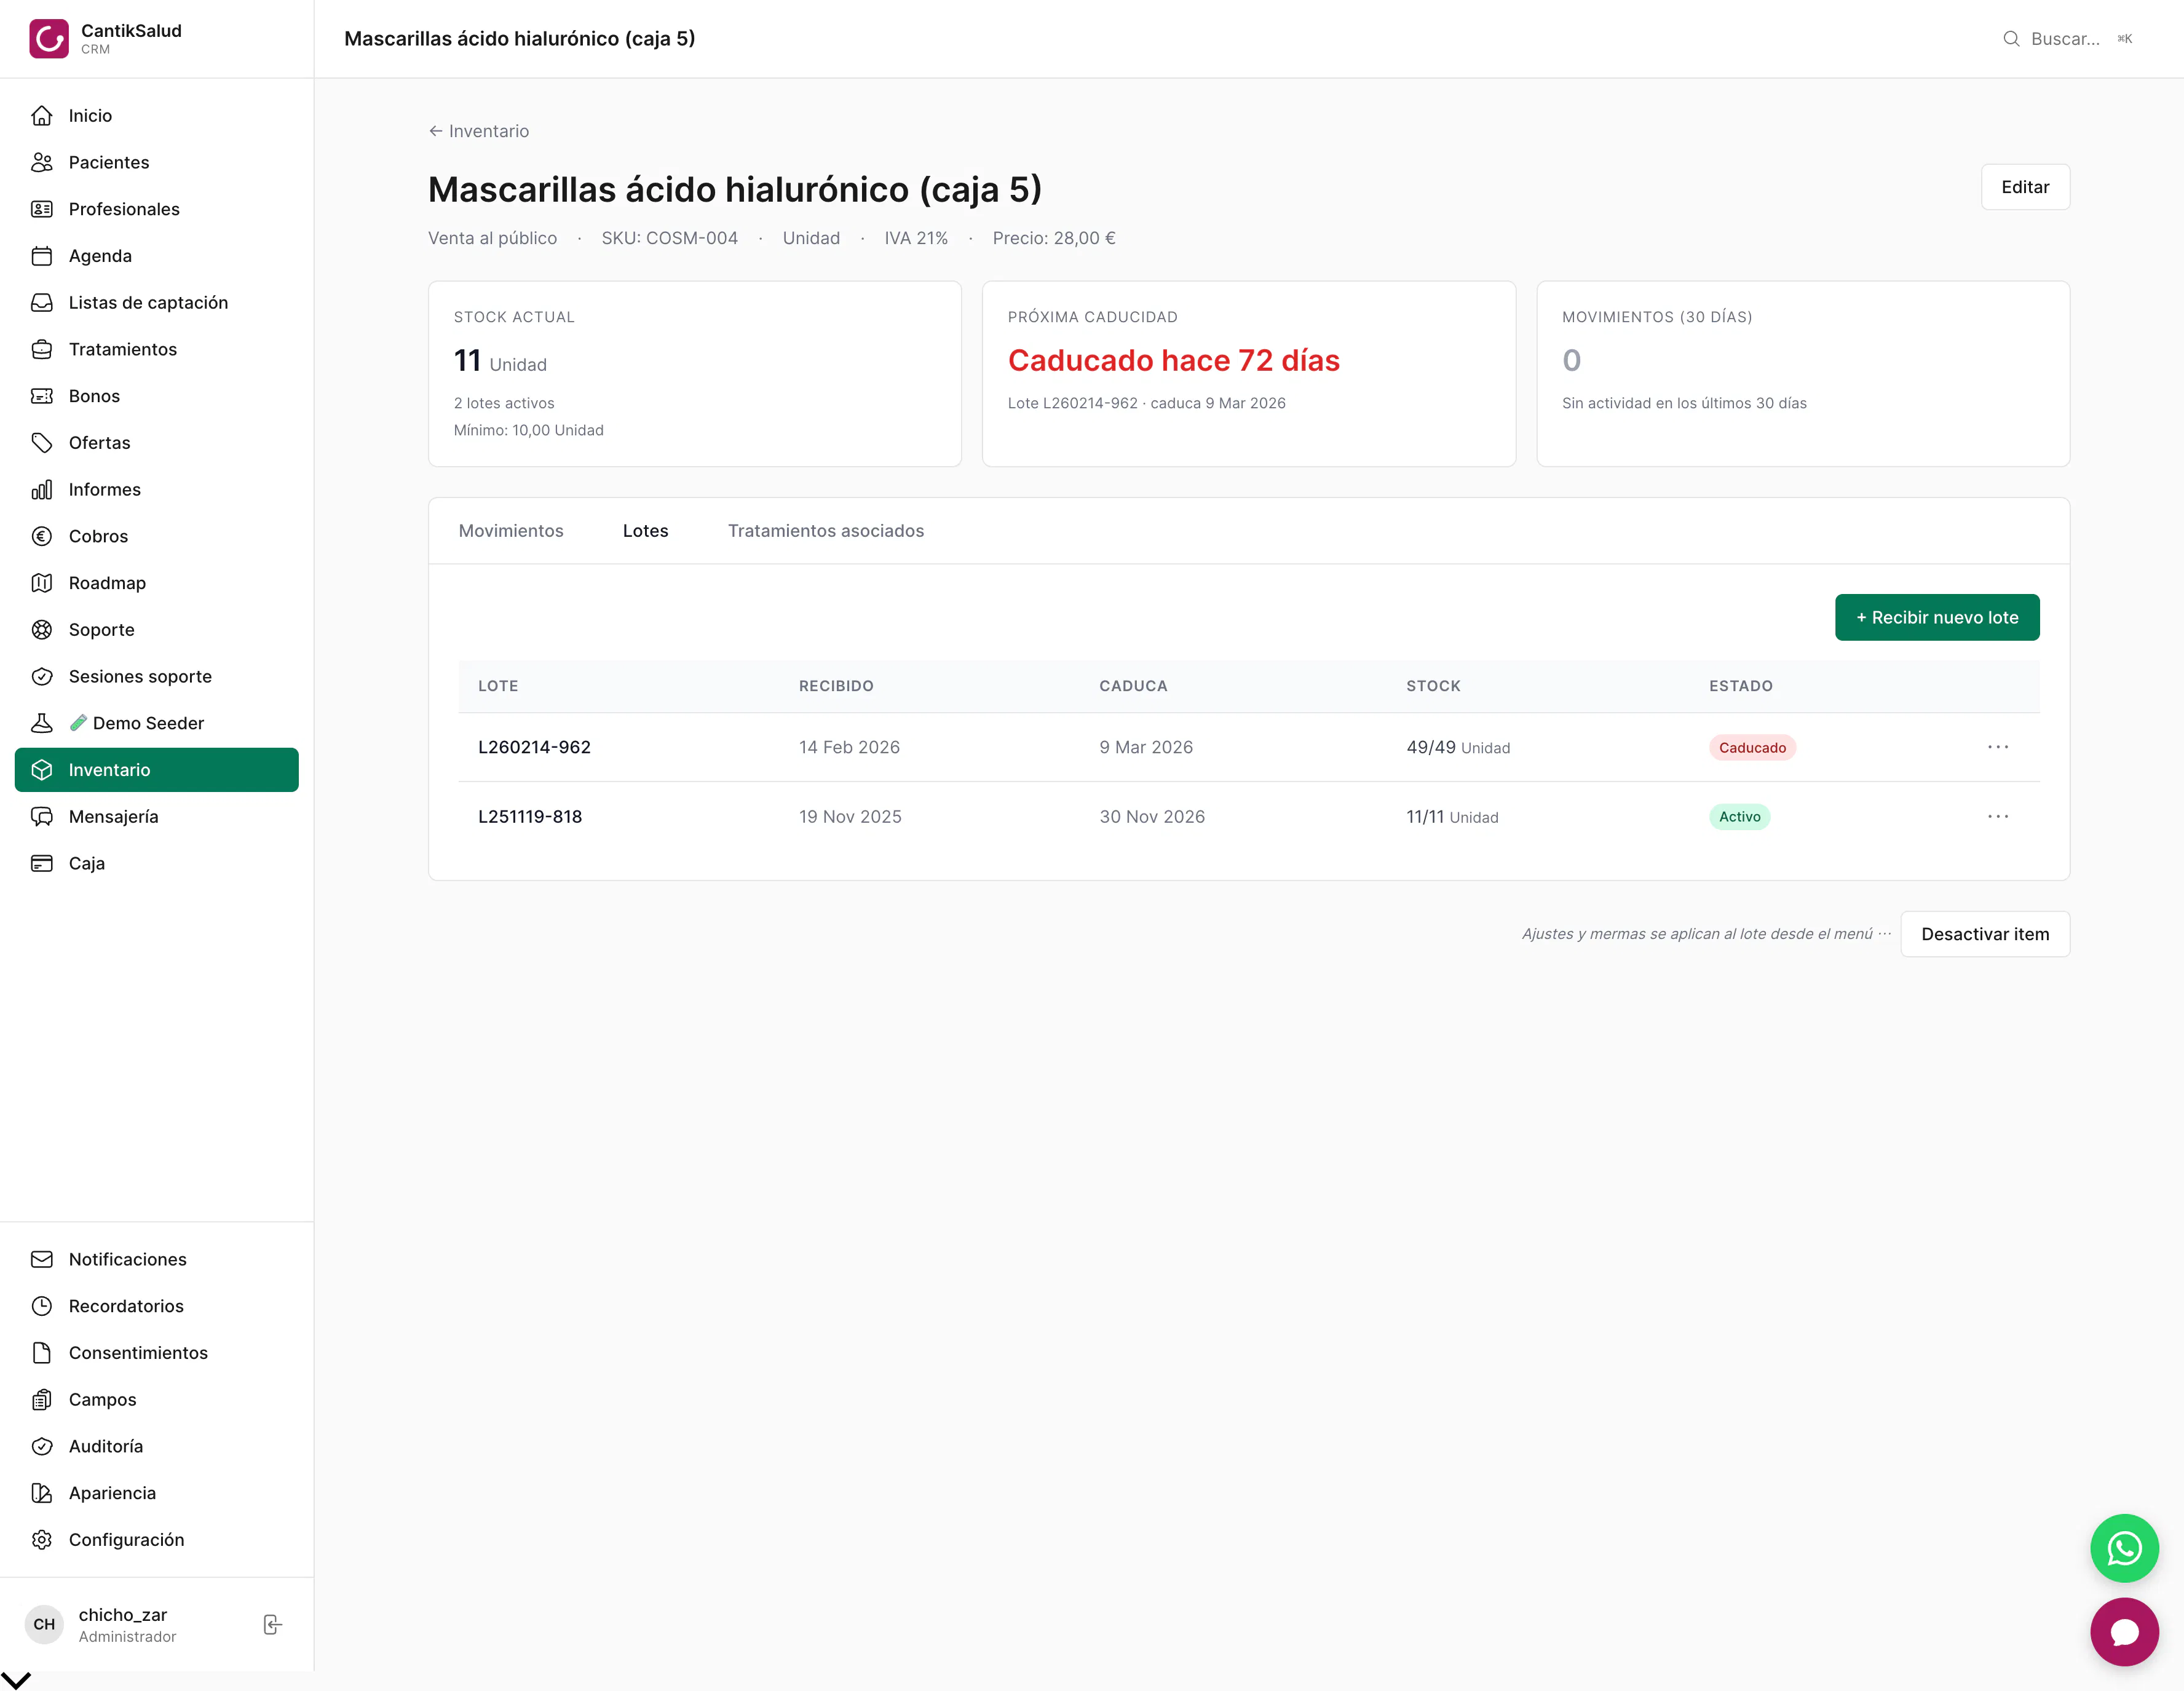Screen dimensions: 2184x1691
Task: Open Soporte lifebuoy icon
Action: [x=42, y=630]
